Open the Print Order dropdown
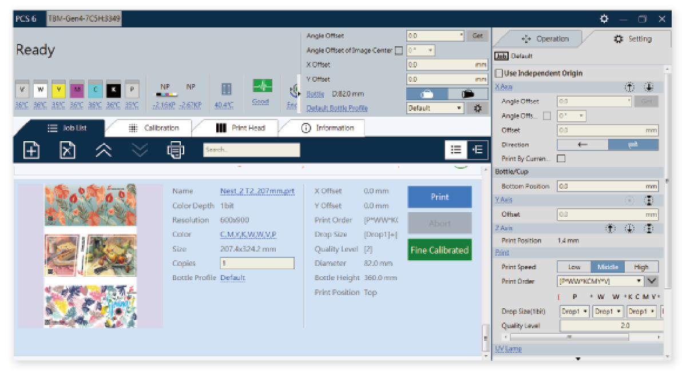690x378 pixels. (x=601, y=281)
